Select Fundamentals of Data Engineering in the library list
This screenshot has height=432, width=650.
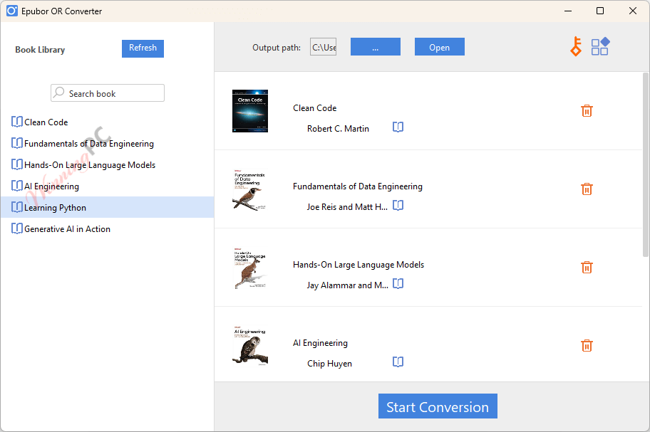107,144
